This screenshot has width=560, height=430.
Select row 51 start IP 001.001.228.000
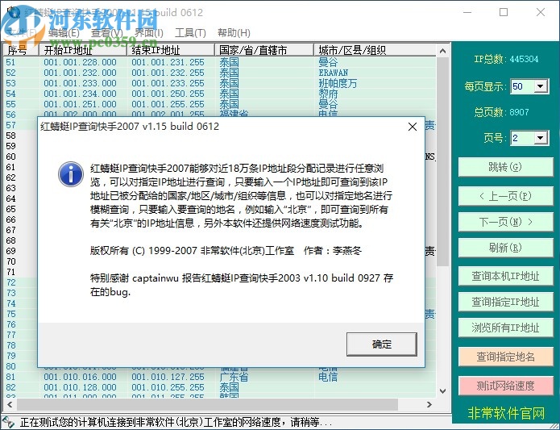80,62
